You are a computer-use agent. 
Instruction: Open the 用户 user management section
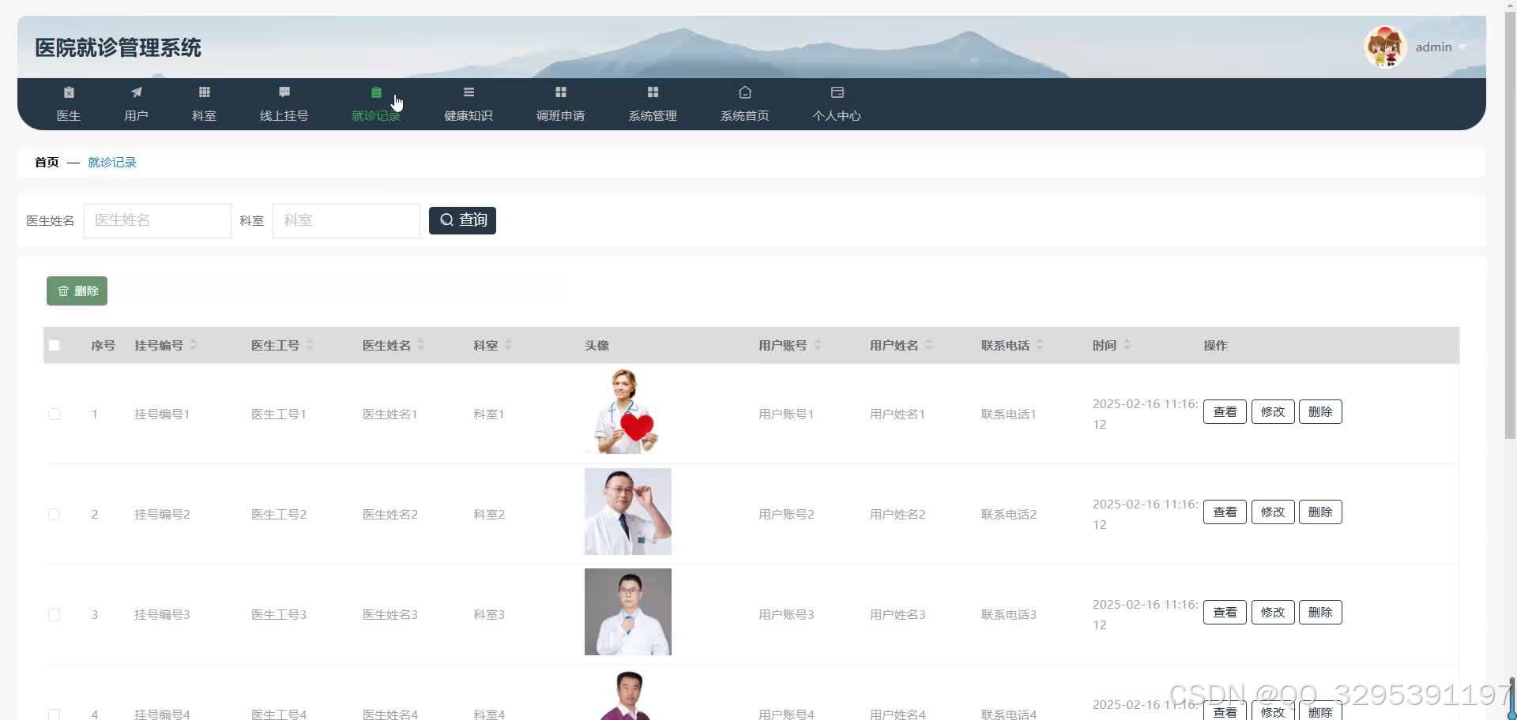[x=136, y=103]
